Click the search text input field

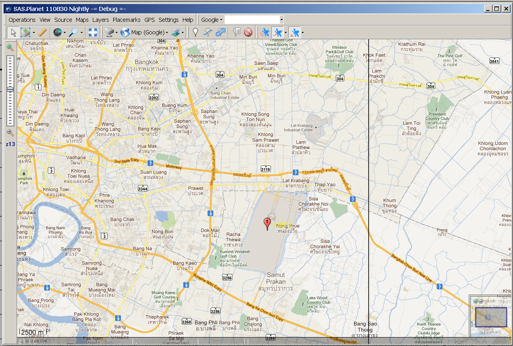click(x=252, y=20)
